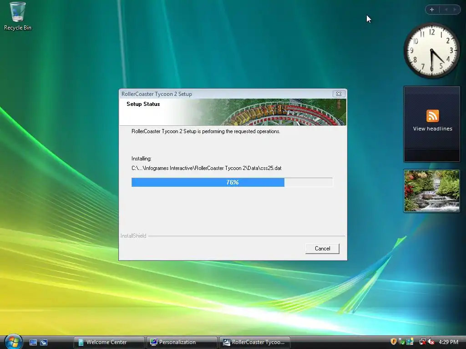The height and width of the screenshot is (349, 466).
Task: Click the muted volume tray icon
Action: tap(431, 342)
